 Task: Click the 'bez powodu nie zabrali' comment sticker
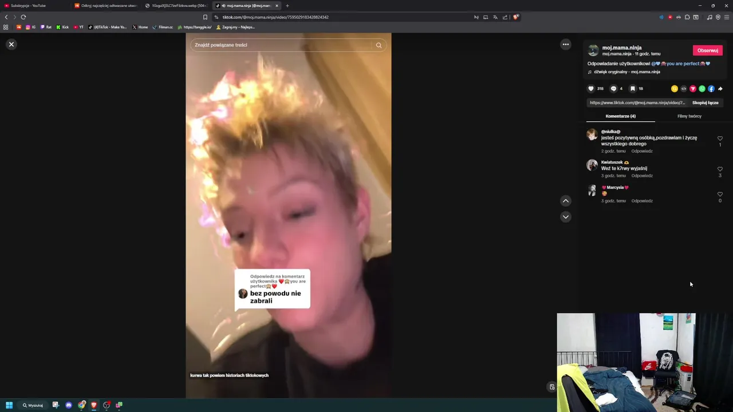click(x=273, y=289)
